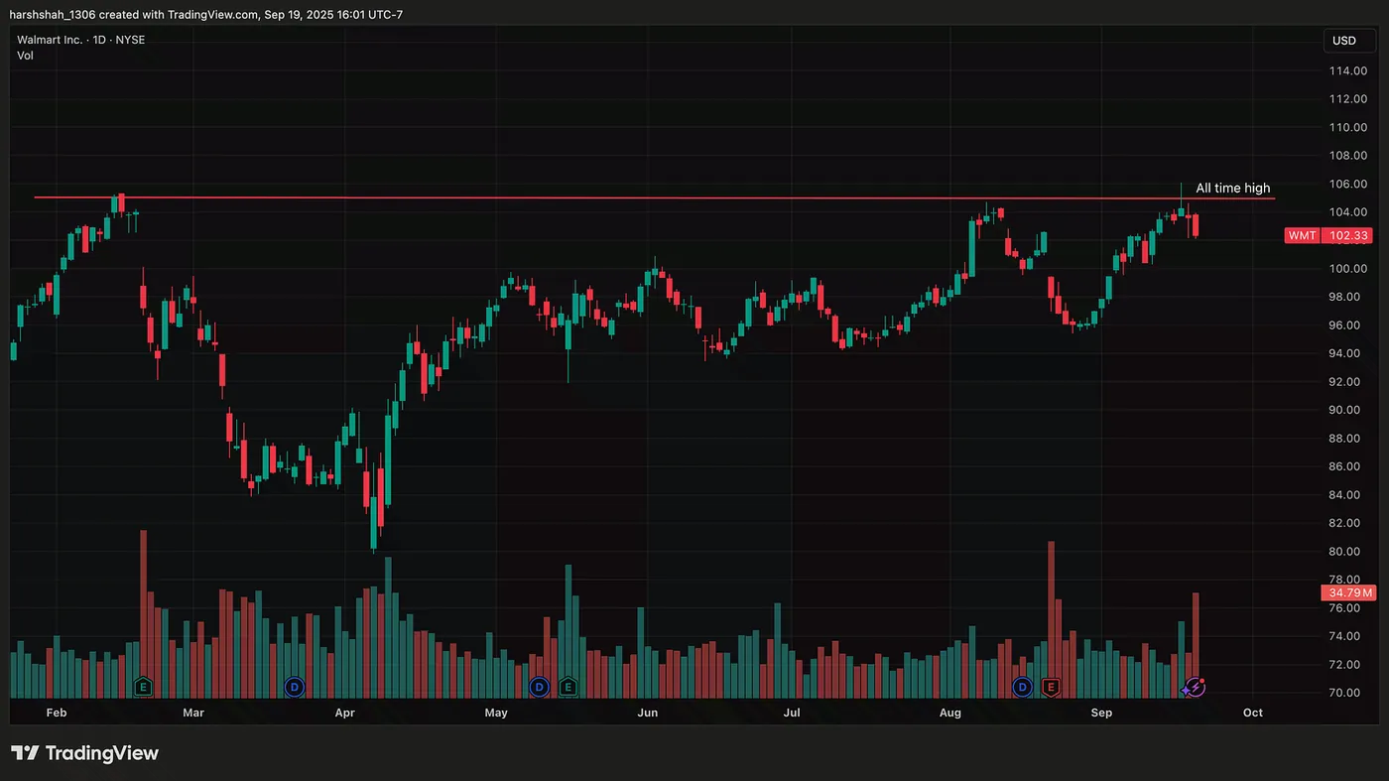Viewport: 1389px width, 781px height.
Task: Click the 114.00 price axis label
Action: tap(1348, 71)
